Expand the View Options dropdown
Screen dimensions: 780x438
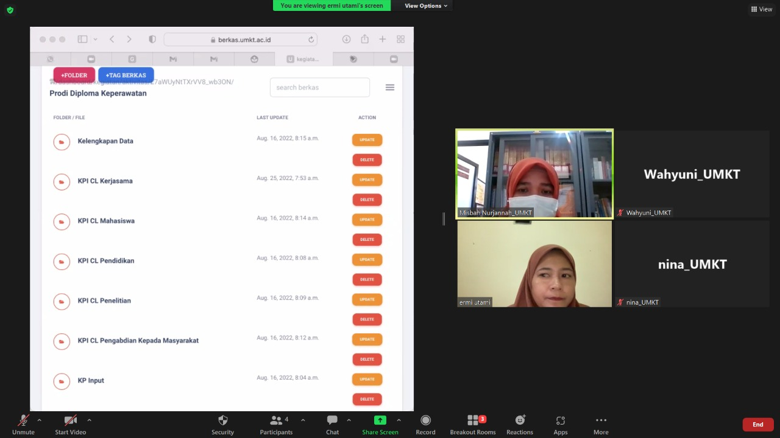coord(426,5)
